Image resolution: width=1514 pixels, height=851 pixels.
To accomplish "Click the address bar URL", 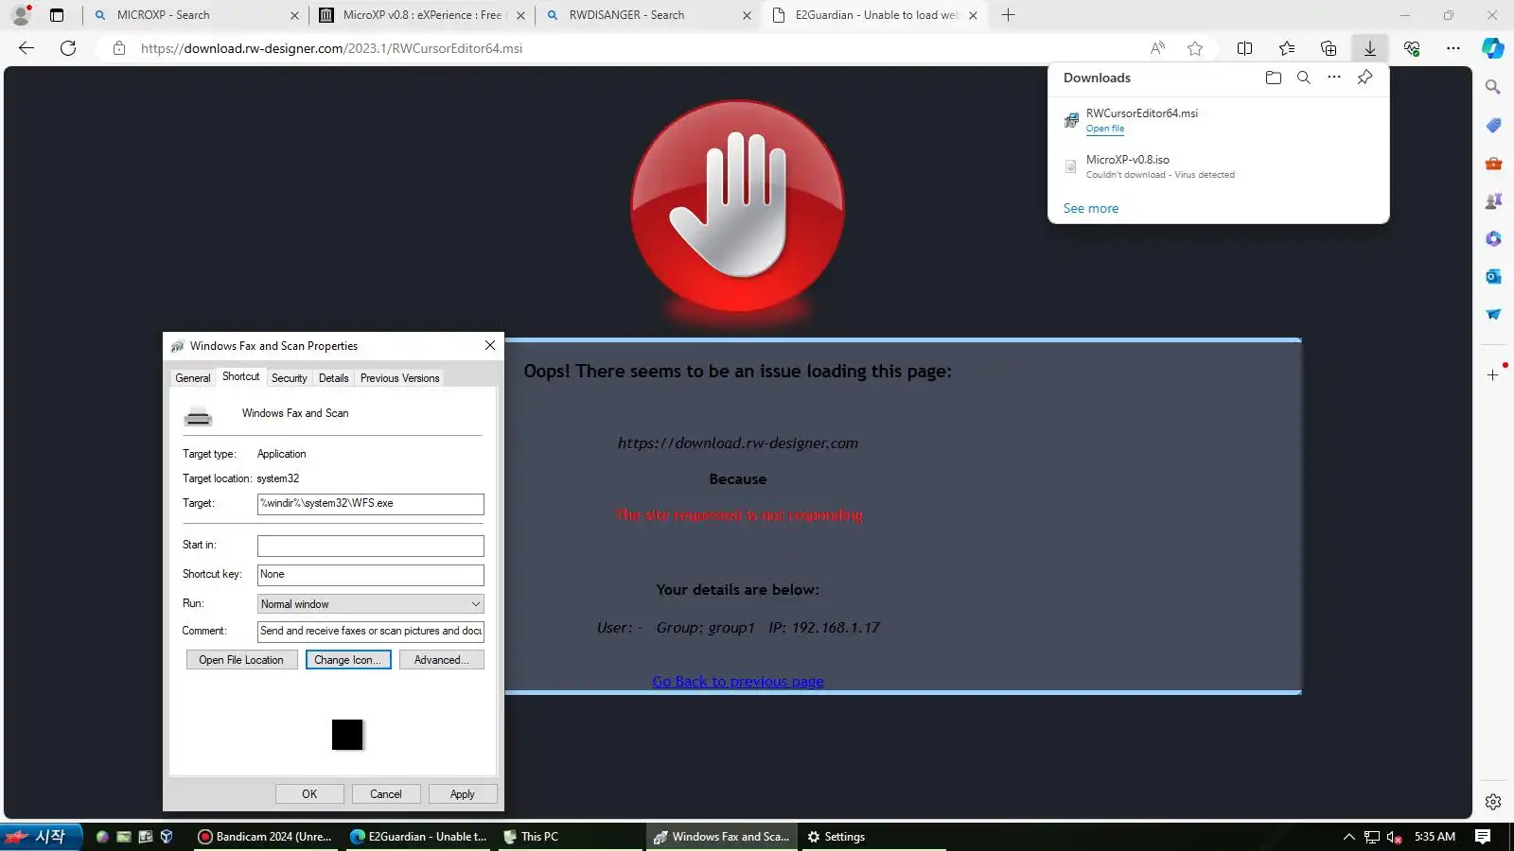I will point(331,48).
